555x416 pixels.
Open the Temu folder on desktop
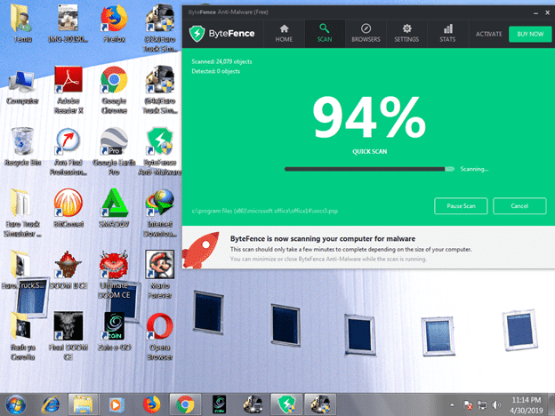click(x=22, y=23)
